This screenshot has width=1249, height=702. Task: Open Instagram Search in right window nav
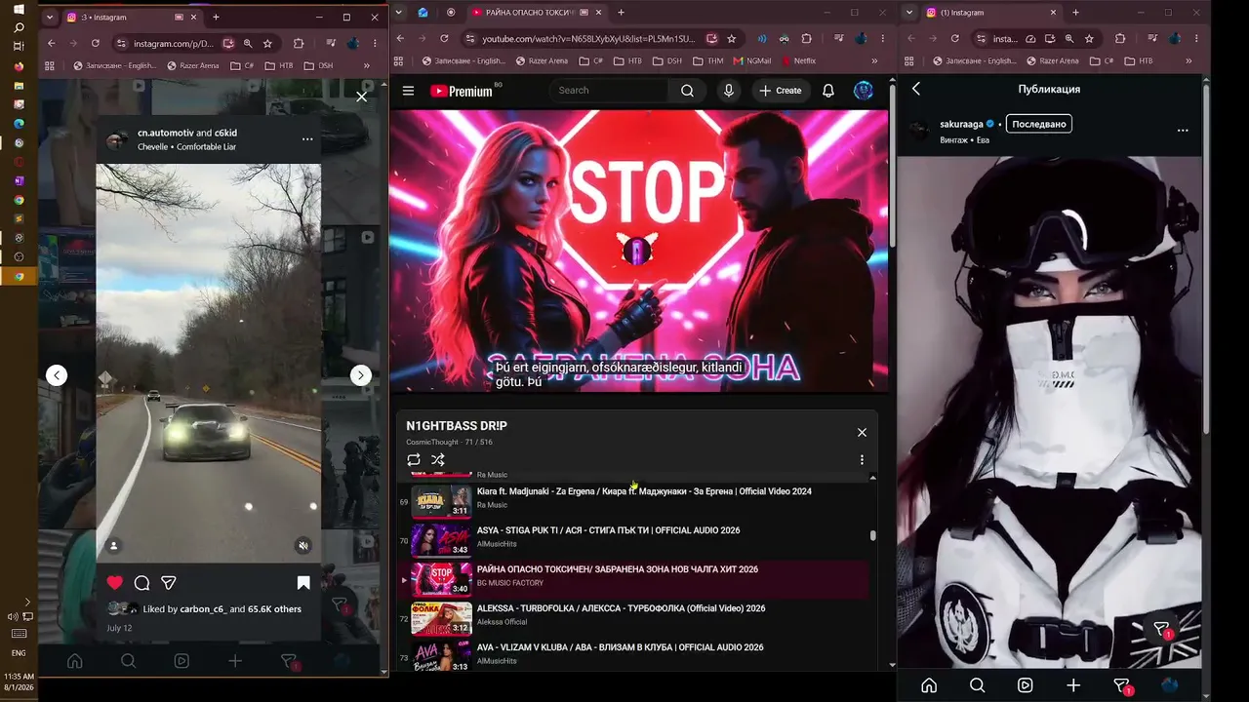pyautogui.click(x=977, y=685)
